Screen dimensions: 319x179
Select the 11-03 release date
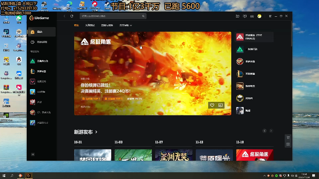tap(118, 142)
